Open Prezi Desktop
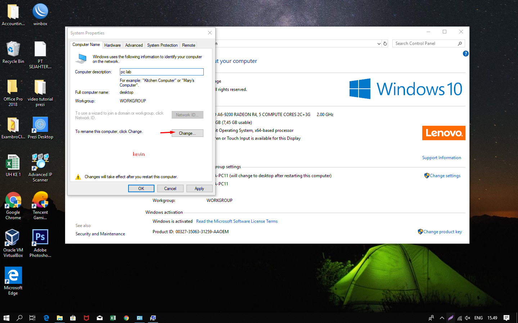The image size is (518, 323). (40, 124)
